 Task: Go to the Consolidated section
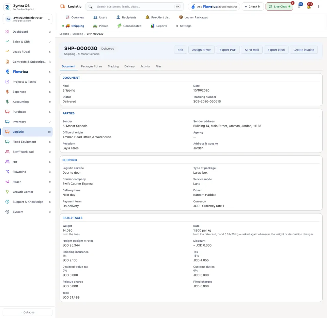pyautogui.click(x=129, y=26)
